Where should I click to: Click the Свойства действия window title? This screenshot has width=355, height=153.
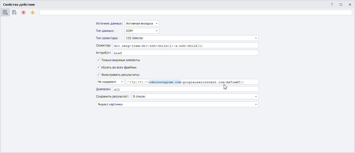point(19,5)
